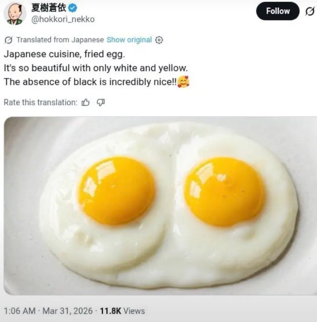Click the Rate this translation text

coord(40,102)
